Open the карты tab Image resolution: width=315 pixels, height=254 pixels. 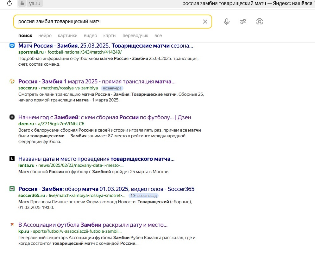(110, 36)
